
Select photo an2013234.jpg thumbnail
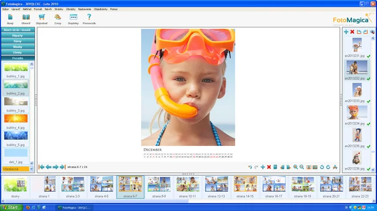357,112
